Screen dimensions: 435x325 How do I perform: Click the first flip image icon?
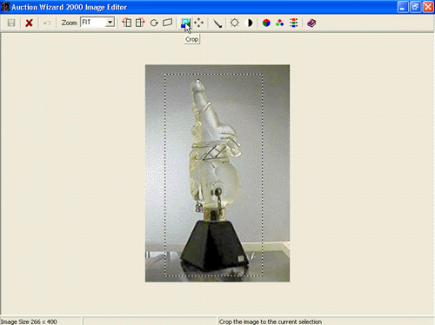pos(127,23)
